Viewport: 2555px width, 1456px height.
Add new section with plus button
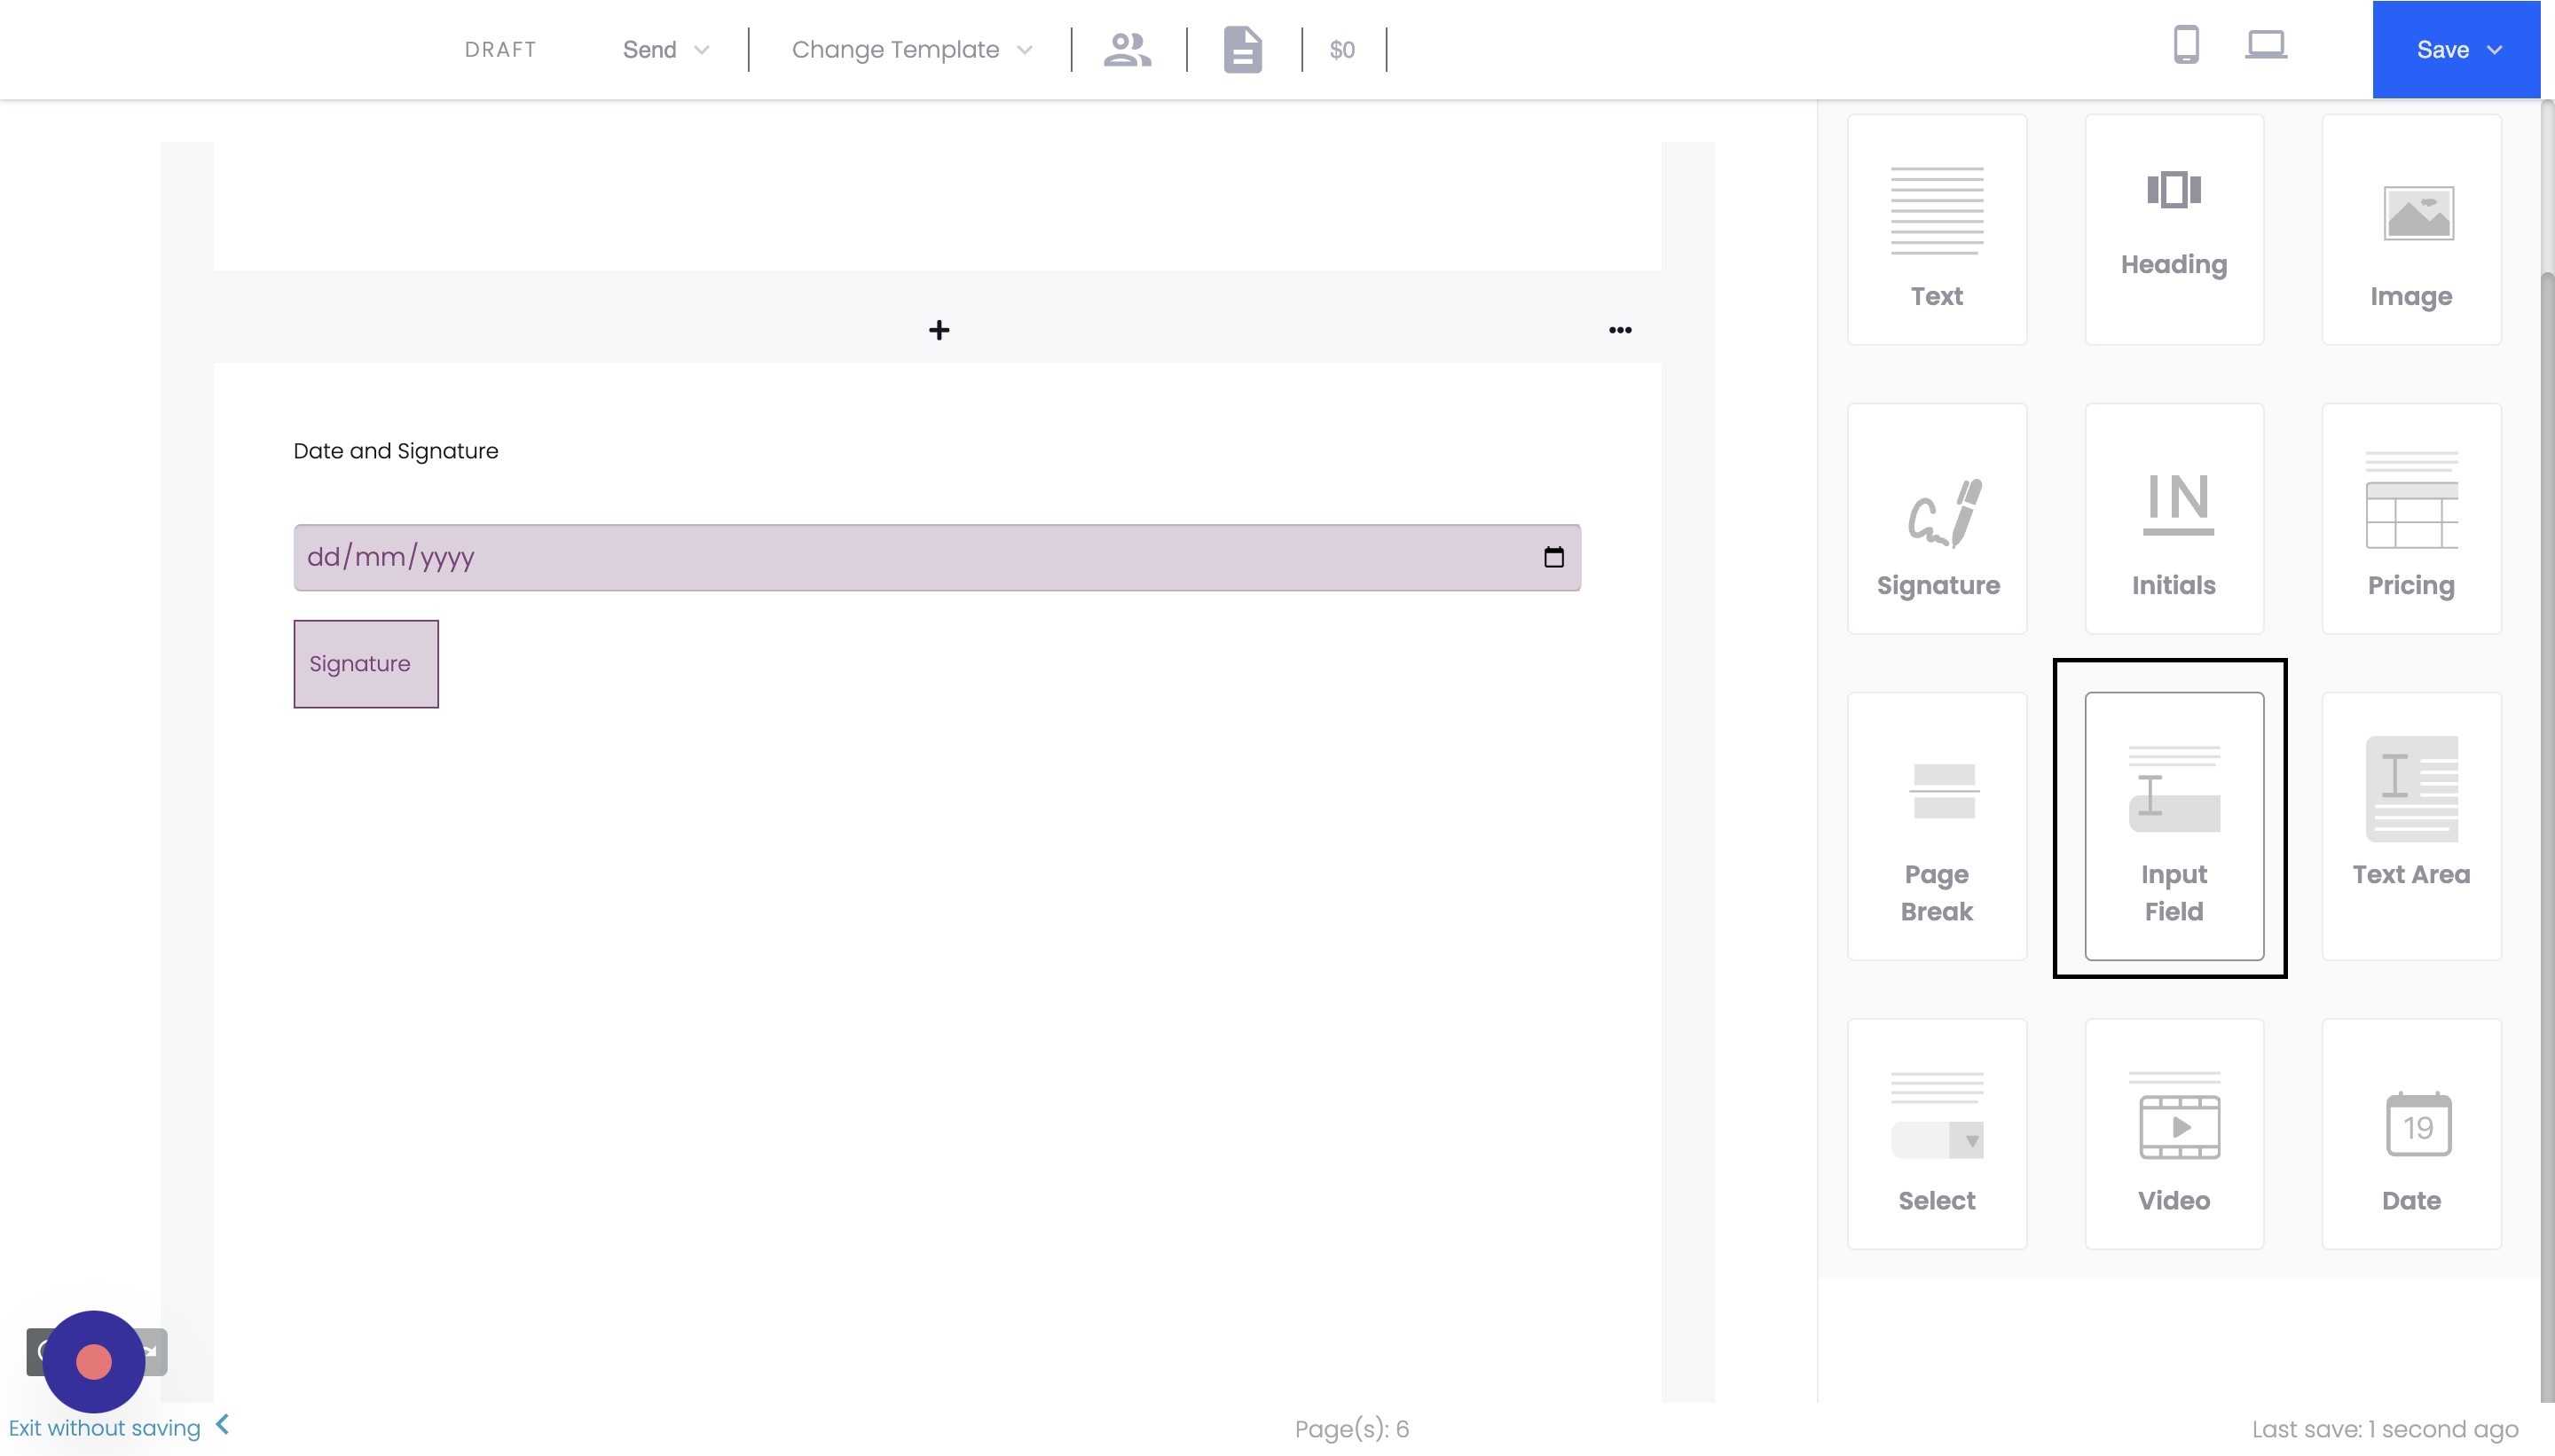coord(939,330)
